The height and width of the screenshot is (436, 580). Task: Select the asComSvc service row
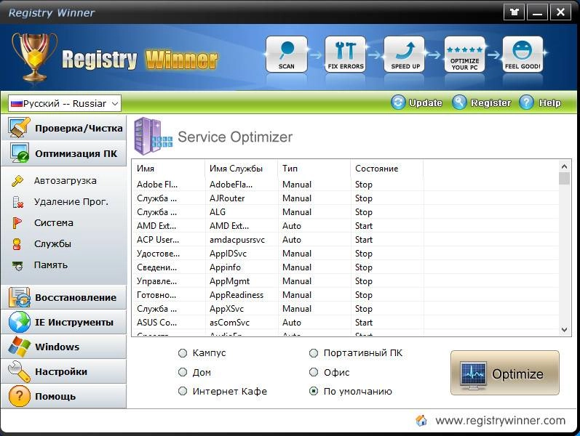click(346, 323)
